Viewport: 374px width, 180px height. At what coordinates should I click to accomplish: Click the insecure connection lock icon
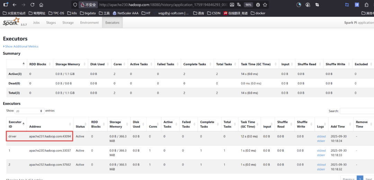click(82, 5)
